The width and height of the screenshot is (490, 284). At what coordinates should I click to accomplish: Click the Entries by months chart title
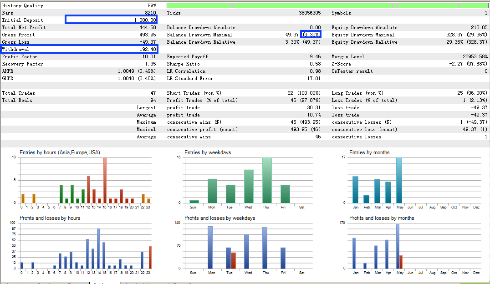[x=369, y=152]
